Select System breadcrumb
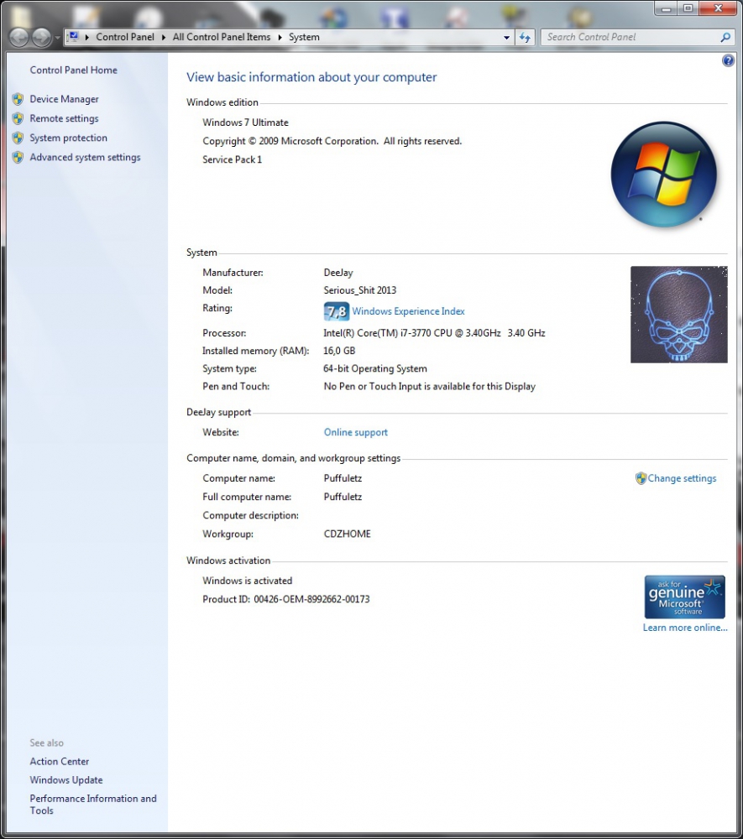This screenshot has width=743, height=839. (304, 37)
